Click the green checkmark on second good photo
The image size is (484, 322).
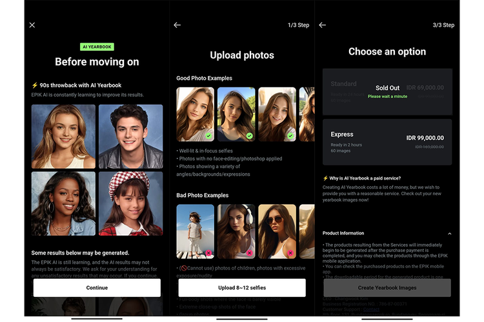point(249,136)
